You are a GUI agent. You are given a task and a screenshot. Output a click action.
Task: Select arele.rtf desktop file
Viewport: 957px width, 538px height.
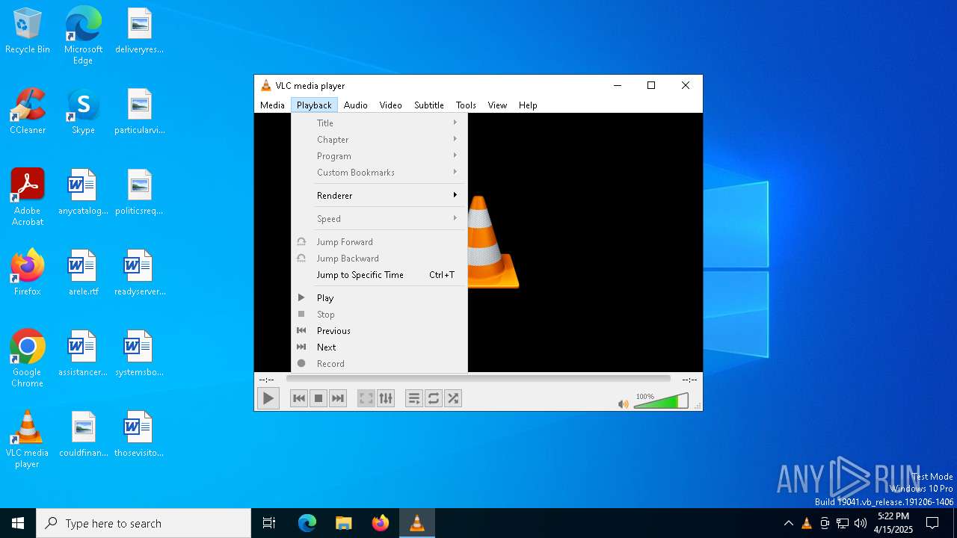(83, 273)
